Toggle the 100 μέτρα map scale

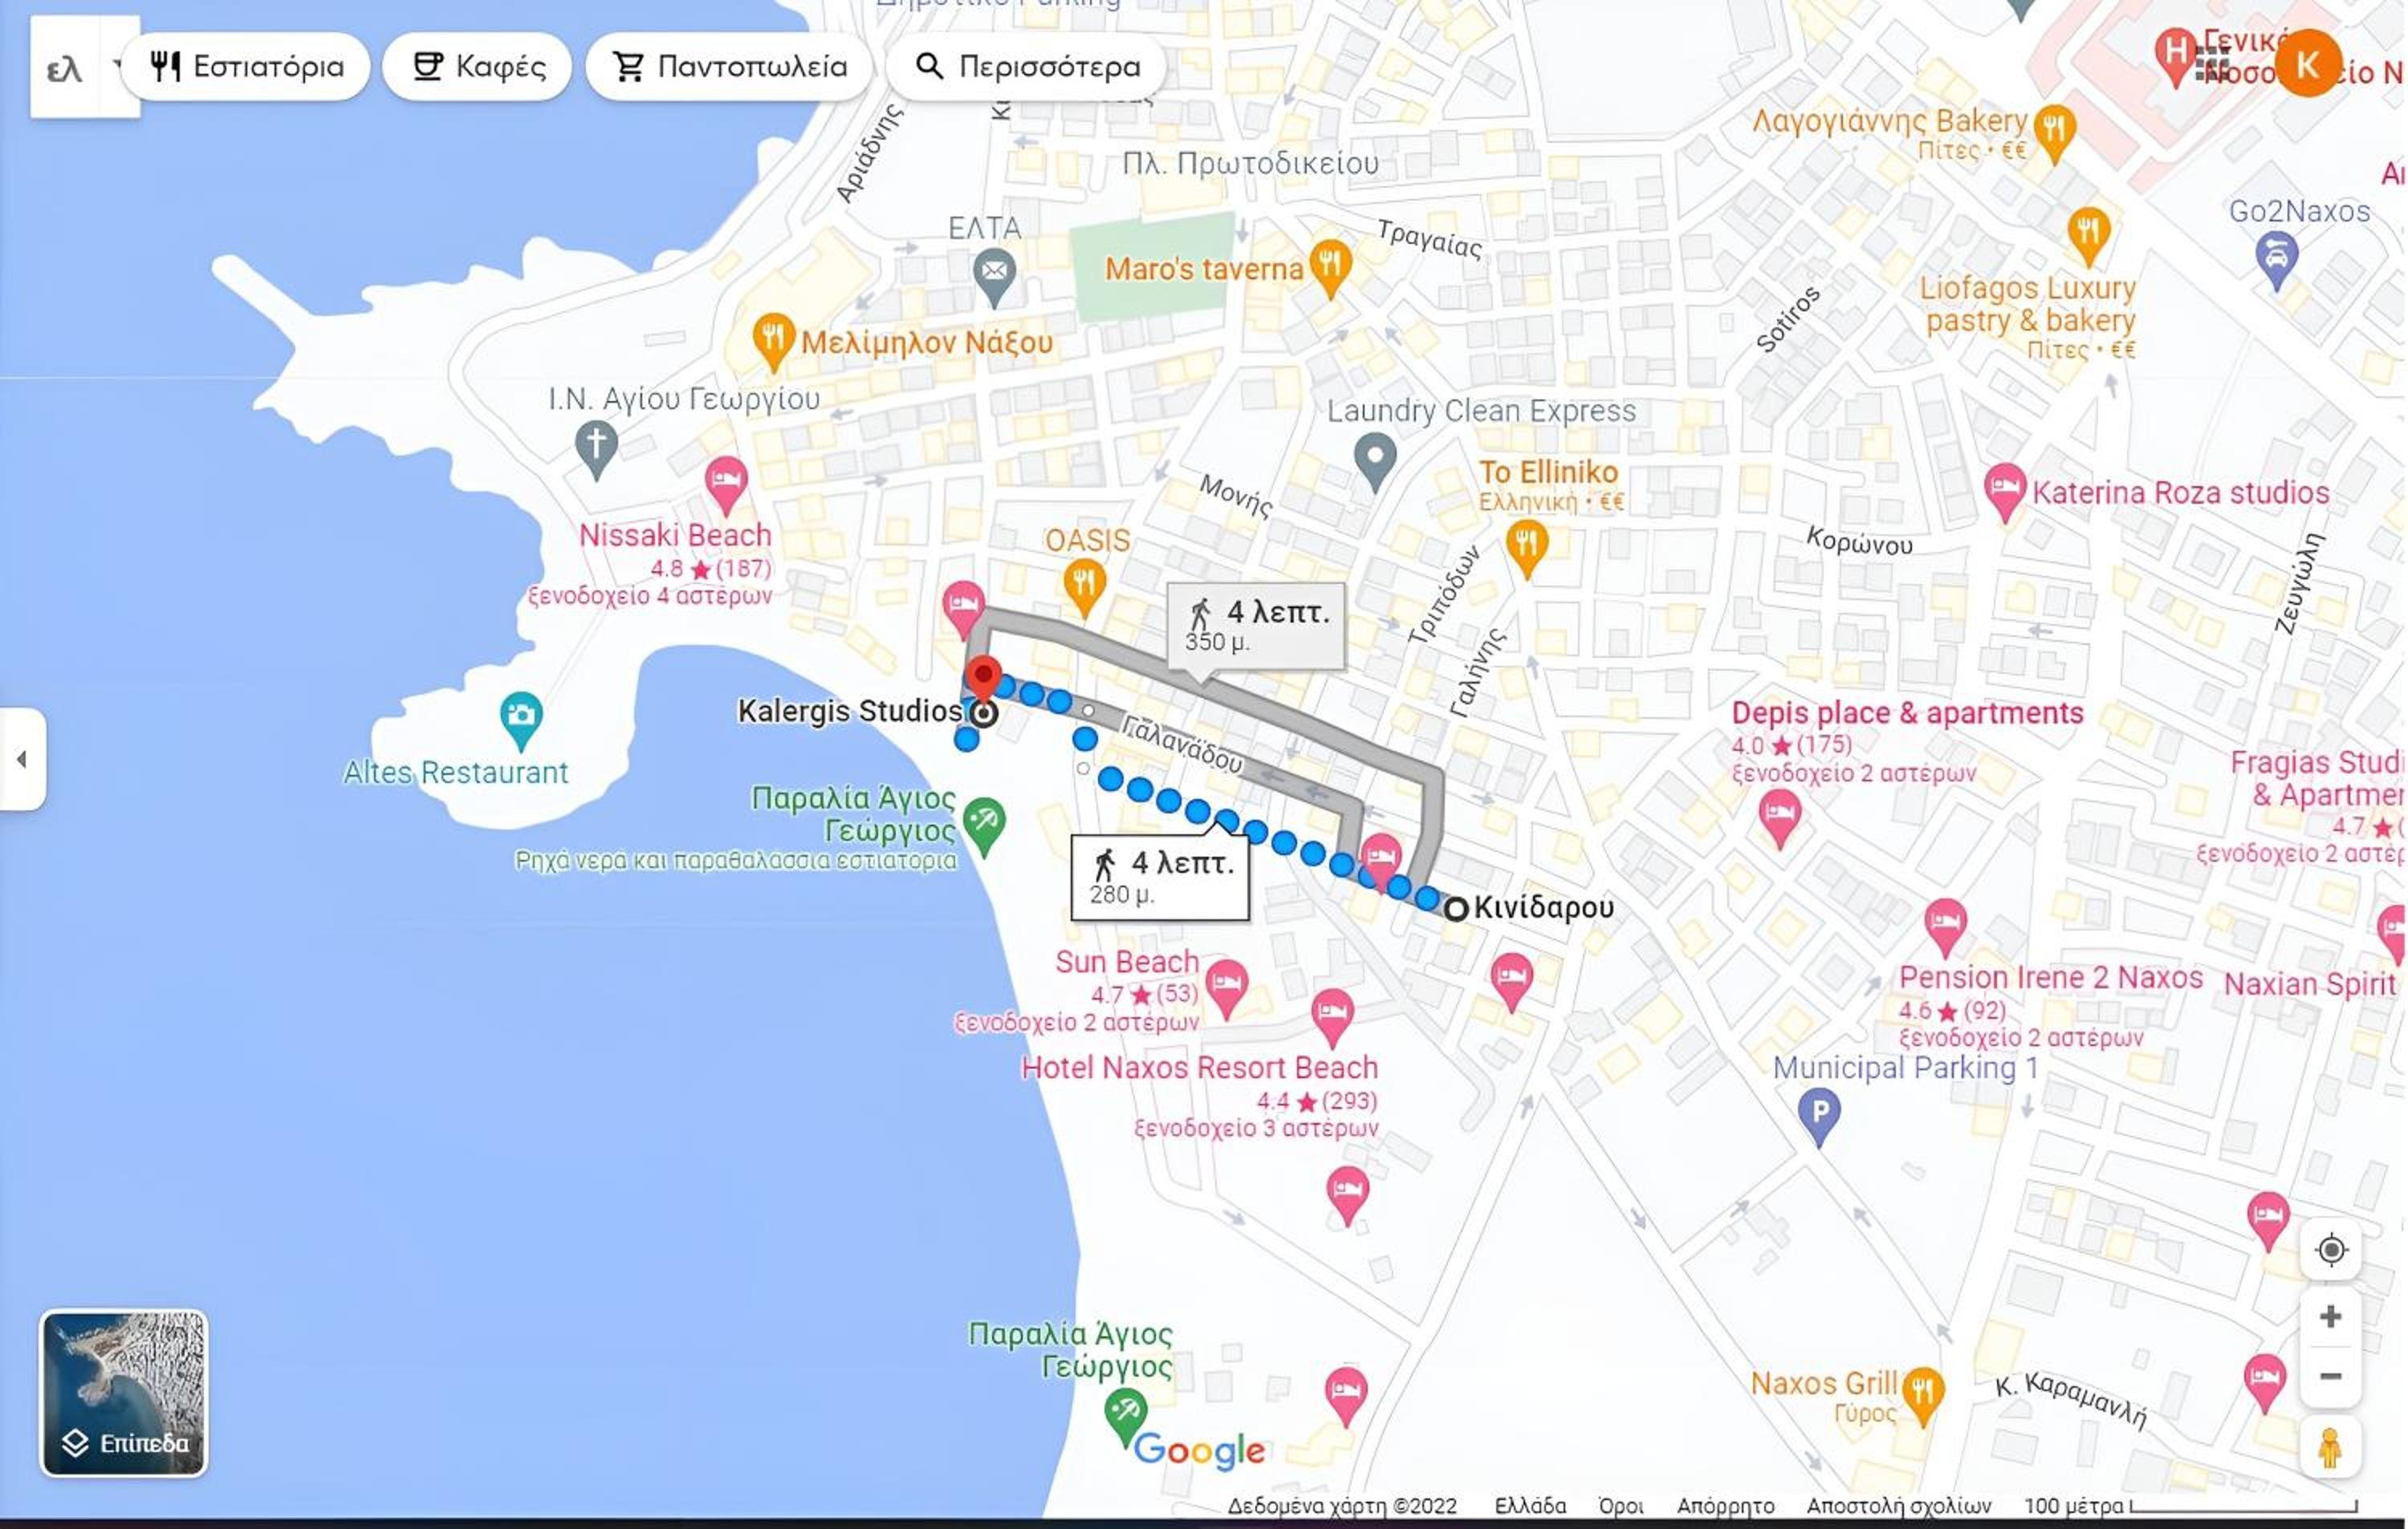(2190, 1506)
